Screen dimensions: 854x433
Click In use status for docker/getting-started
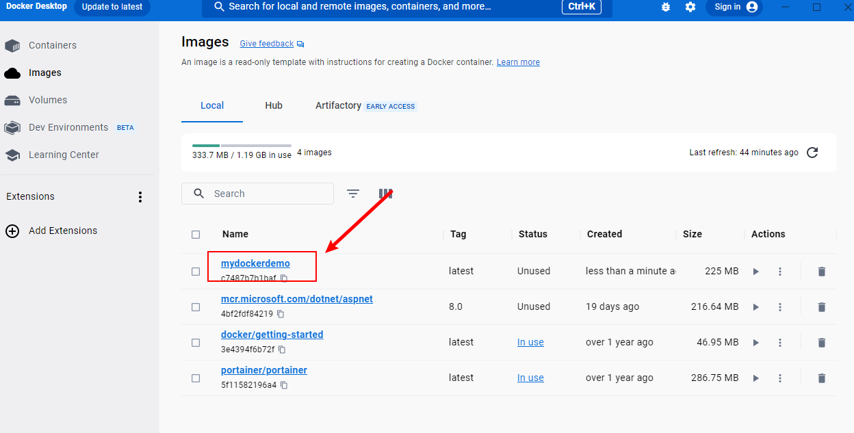pos(530,342)
